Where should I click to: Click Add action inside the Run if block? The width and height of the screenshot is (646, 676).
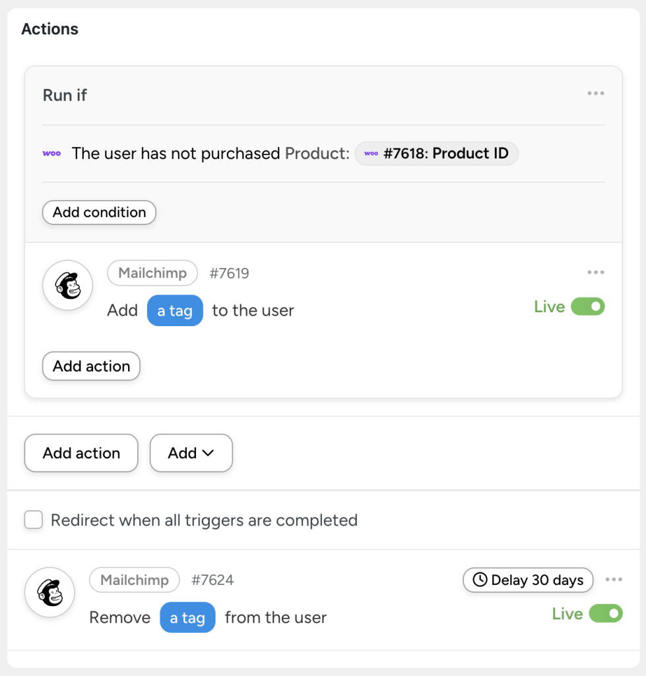[91, 366]
